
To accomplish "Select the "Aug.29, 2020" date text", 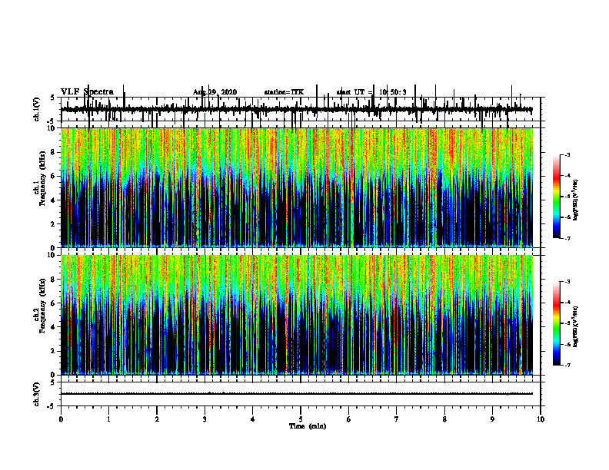I will [x=215, y=92].
